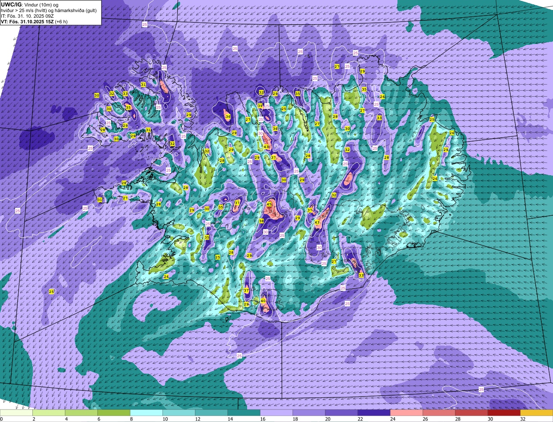Select the yellow gust label 45
This screenshot has width=553, height=422.
(x=269, y=204)
